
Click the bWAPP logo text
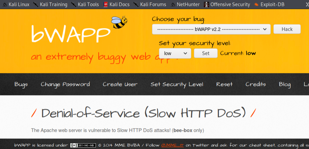(71, 33)
